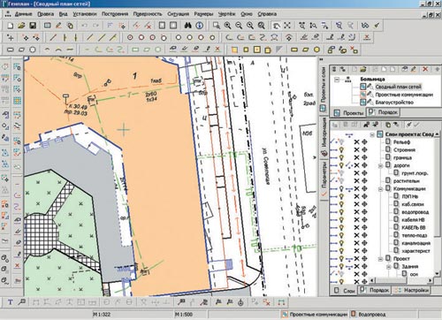The image size is (442, 320).
Task: Toggle light bulb visibility for Рельеф layer
Action: [x=341, y=142]
